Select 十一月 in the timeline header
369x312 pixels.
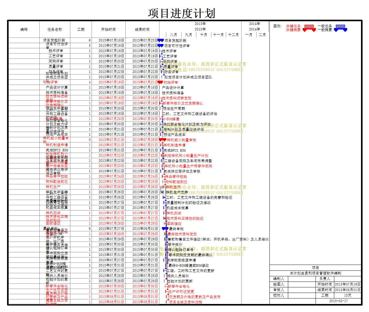coord(218,35)
